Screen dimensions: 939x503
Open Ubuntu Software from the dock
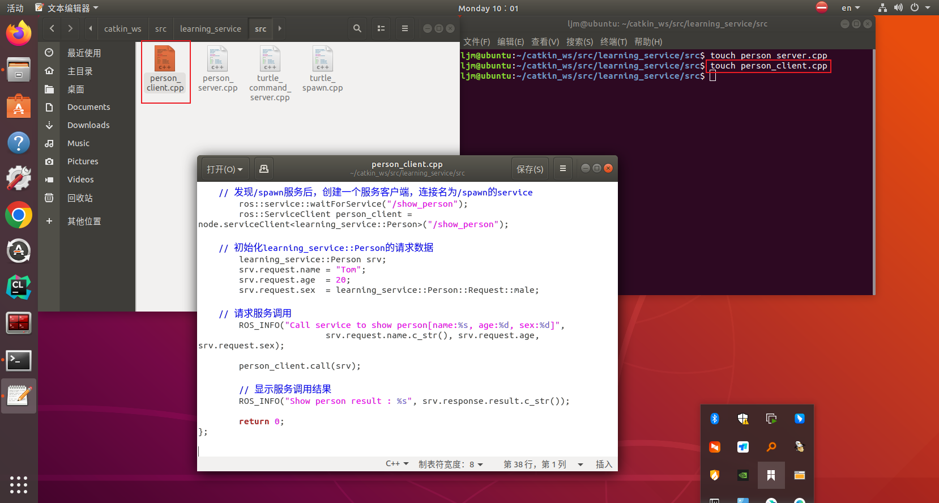[x=19, y=106]
